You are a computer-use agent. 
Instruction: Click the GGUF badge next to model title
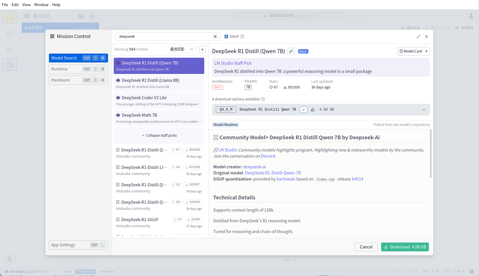tap(303, 51)
